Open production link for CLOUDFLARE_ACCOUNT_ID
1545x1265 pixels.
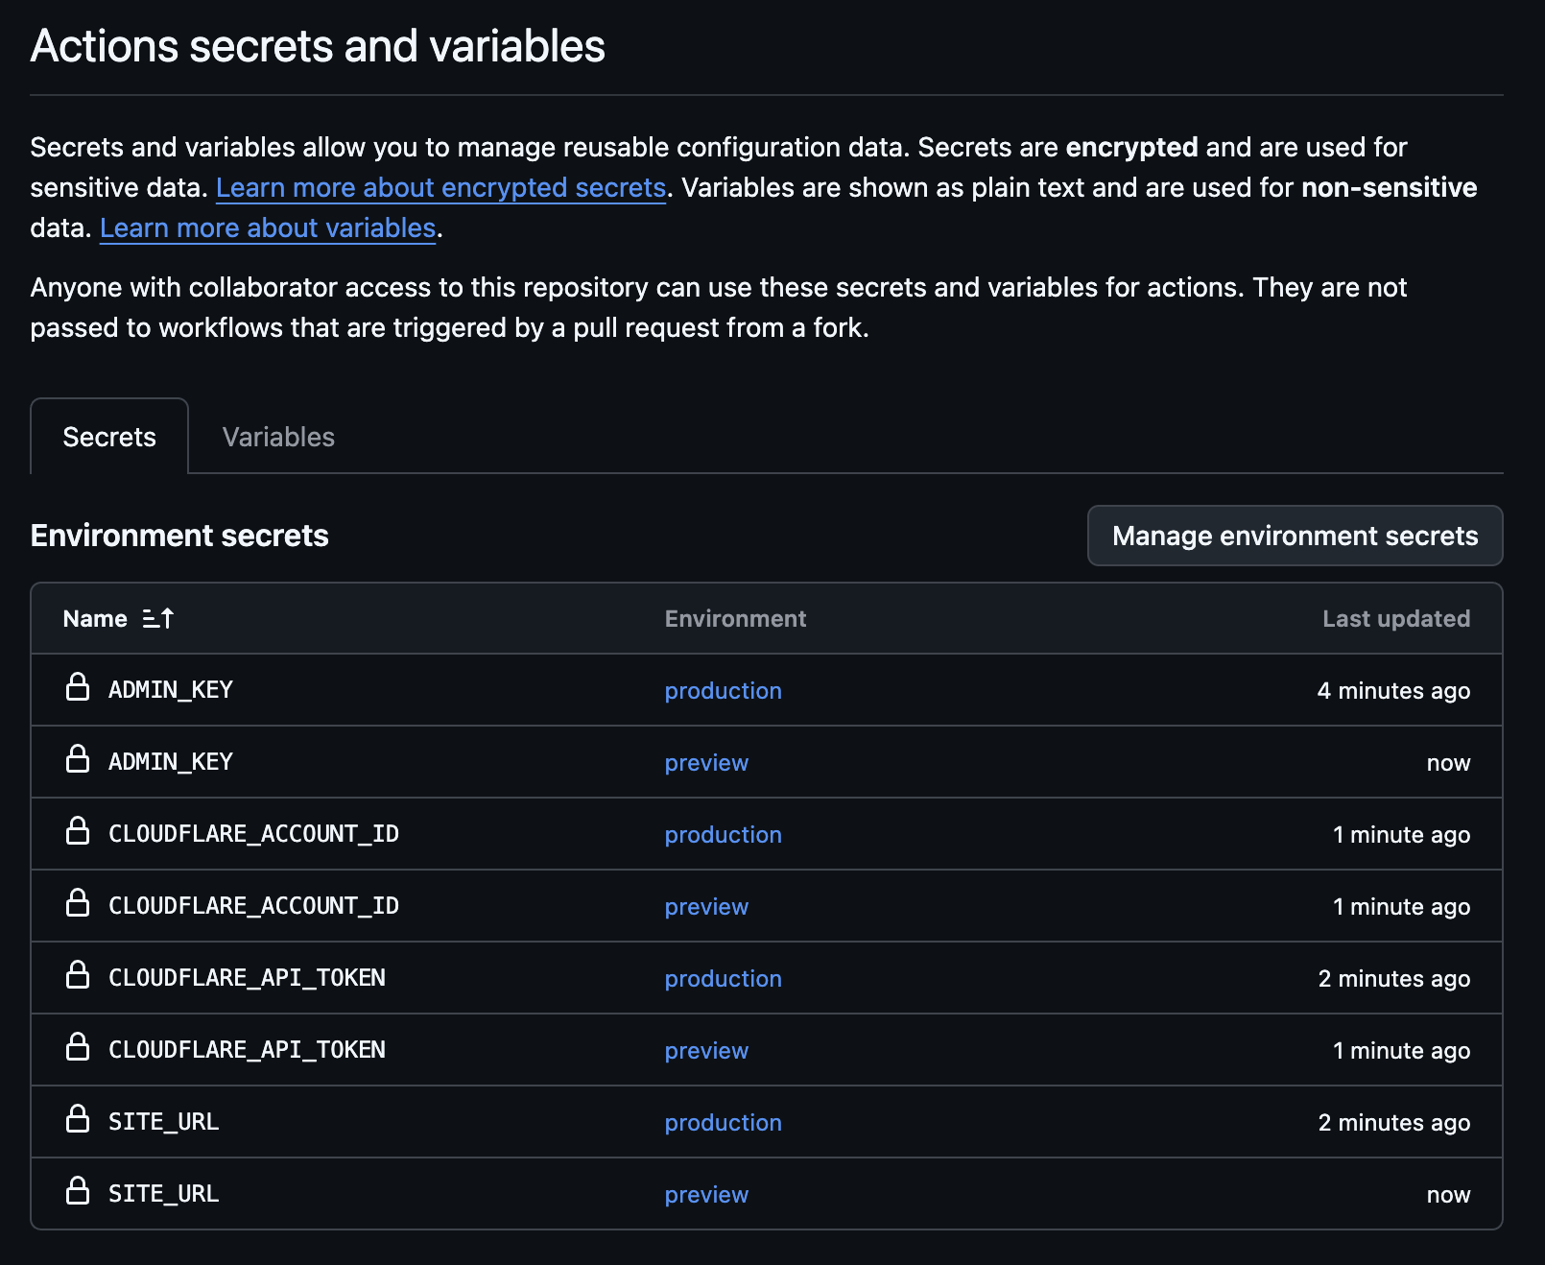pos(723,835)
